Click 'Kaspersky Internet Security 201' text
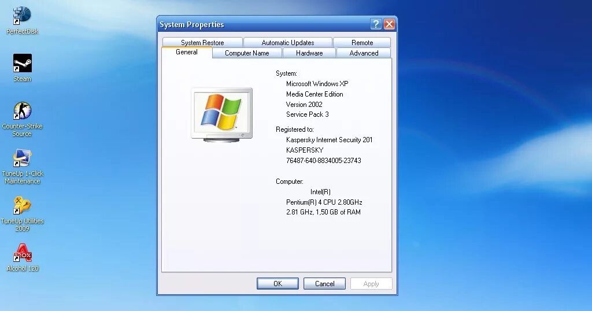The width and height of the screenshot is (592, 311). click(x=329, y=140)
